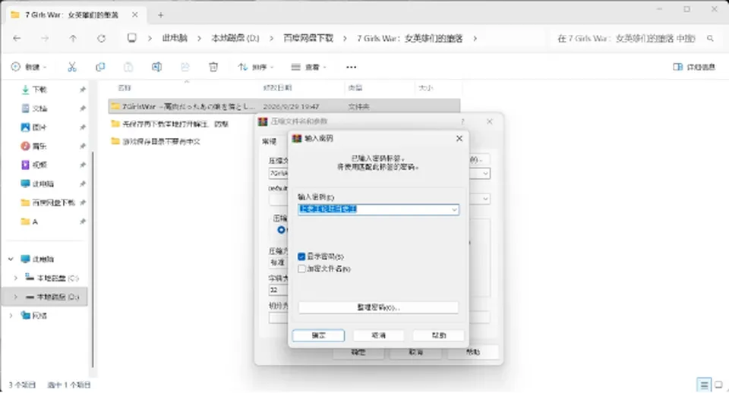Select 本地磁盘 (D:) in the address breadcrumb
729x393 pixels.
point(235,39)
